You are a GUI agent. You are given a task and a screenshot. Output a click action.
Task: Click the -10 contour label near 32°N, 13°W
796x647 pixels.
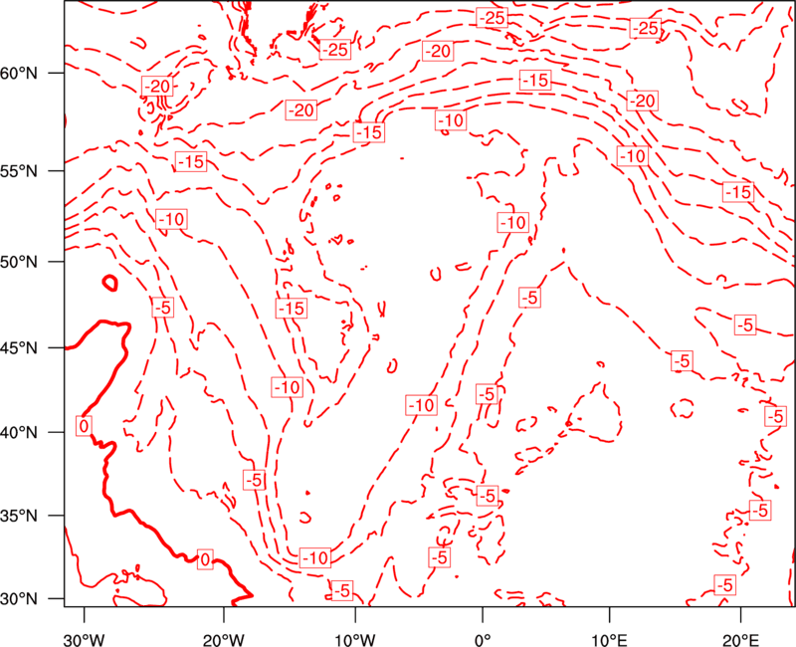(x=315, y=558)
